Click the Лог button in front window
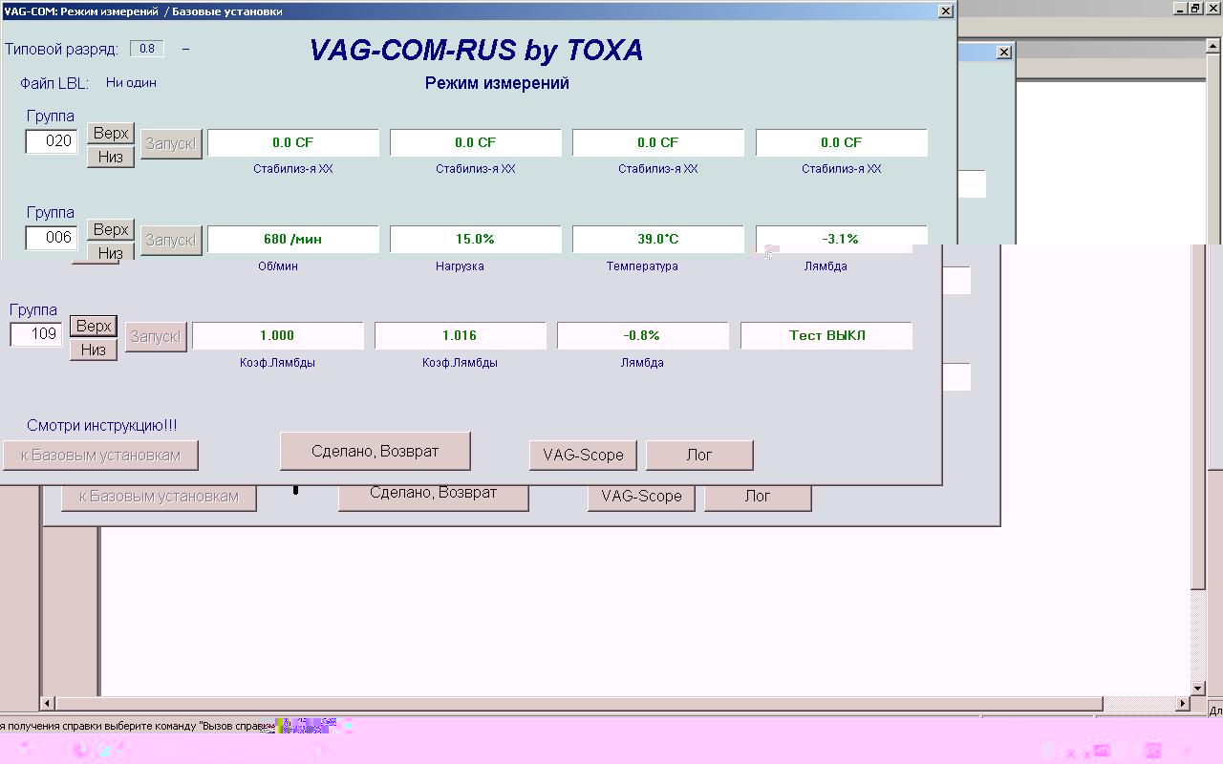 (699, 456)
